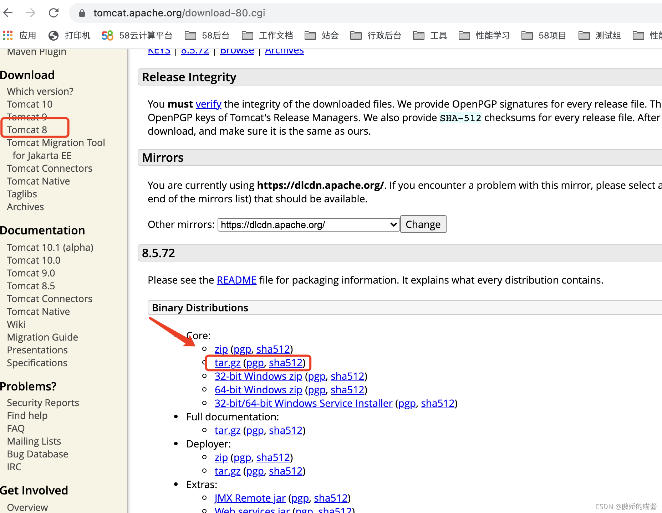Open the 站会 bookmark folder
Screen dimensions: 662x513
point(321,35)
